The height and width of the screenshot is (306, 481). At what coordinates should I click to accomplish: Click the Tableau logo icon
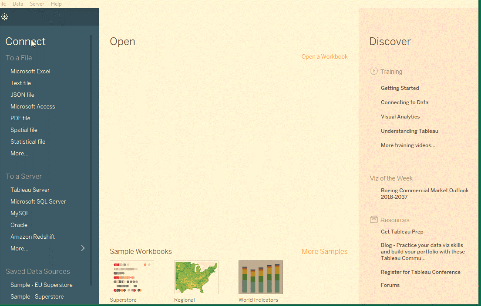(5, 17)
